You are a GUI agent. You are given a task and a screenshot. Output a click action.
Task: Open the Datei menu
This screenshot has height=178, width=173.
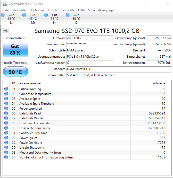(6, 10)
